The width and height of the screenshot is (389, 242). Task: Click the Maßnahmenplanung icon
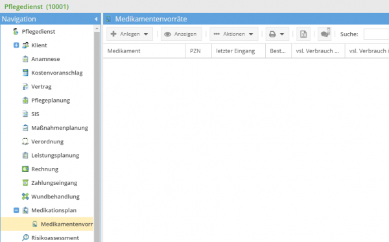pos(25,128)
